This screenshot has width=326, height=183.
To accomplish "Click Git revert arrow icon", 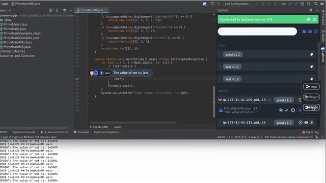I will (309, 4).
